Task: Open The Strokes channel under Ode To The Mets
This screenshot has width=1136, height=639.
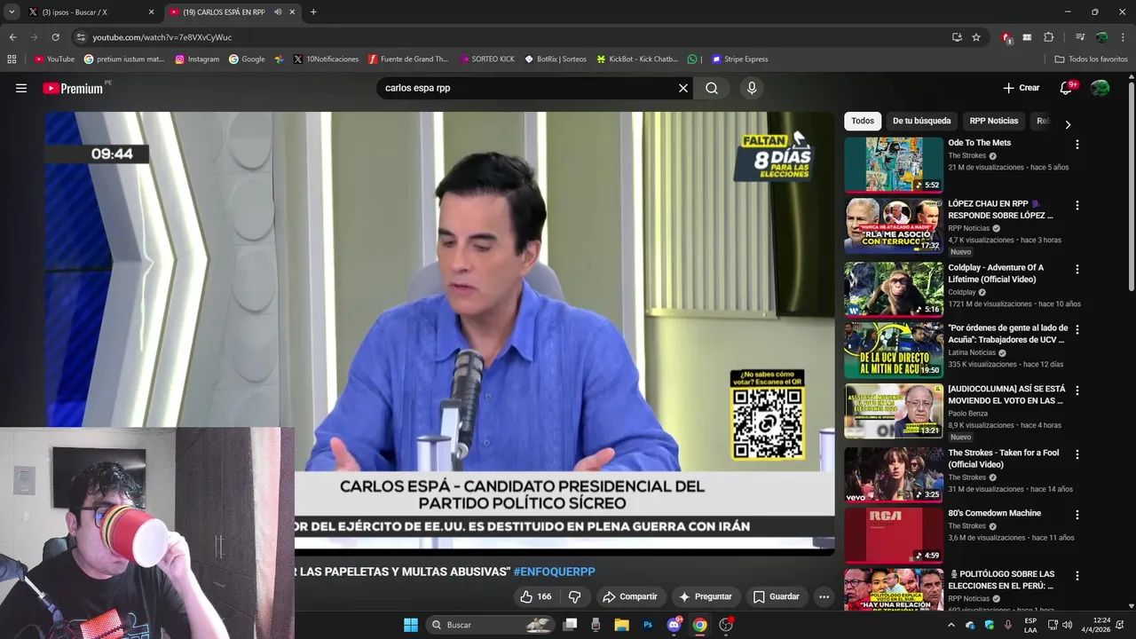Action: 967,156
